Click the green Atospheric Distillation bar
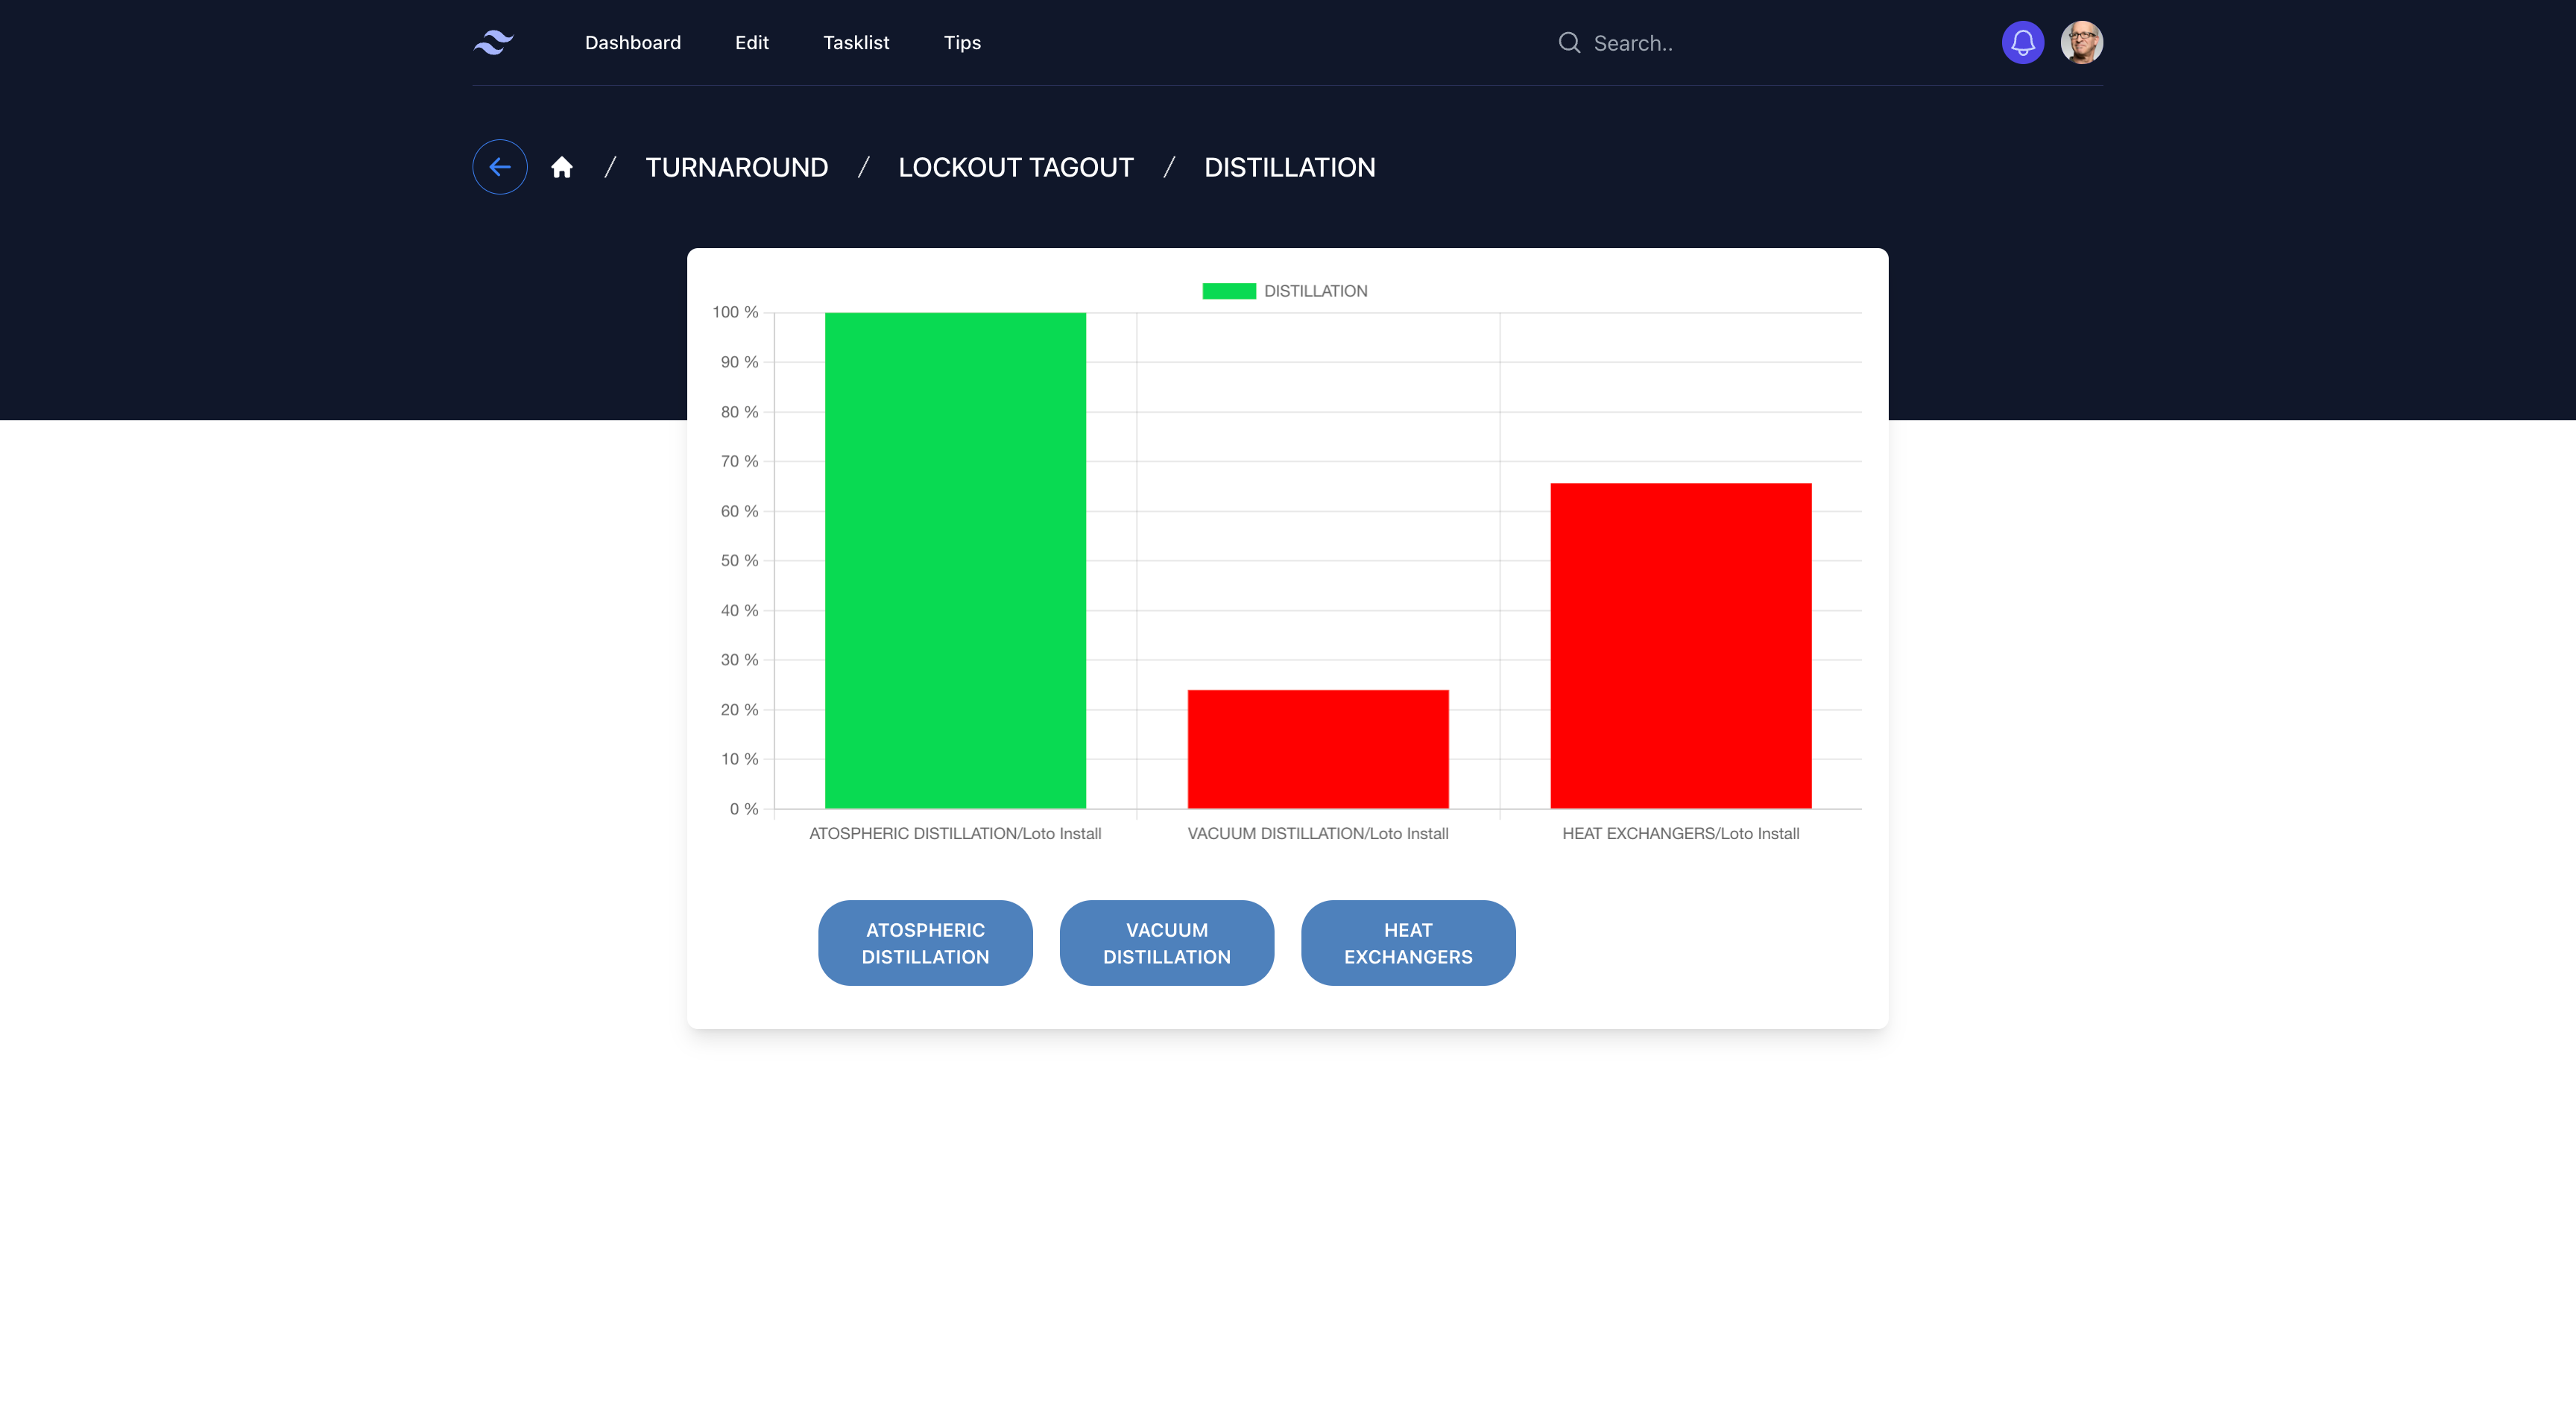 point(955,560)
